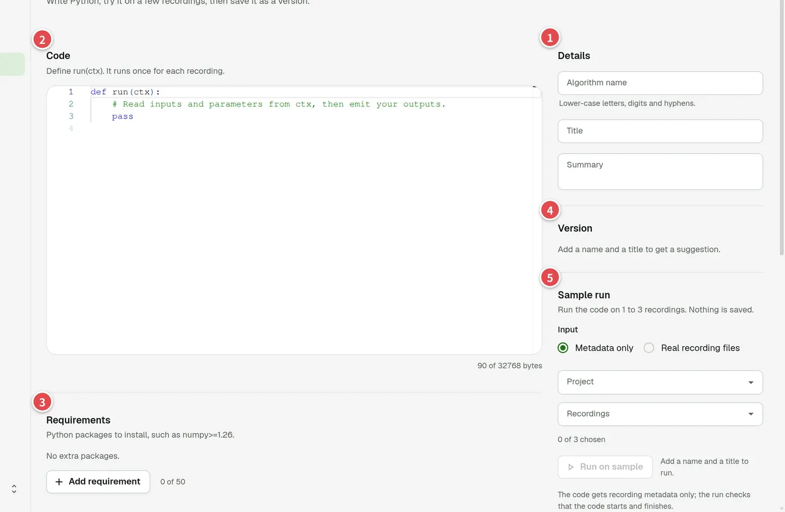
Task: Click the code editor line 'def run(ctx):'
Action: click(x=125, y=92)
